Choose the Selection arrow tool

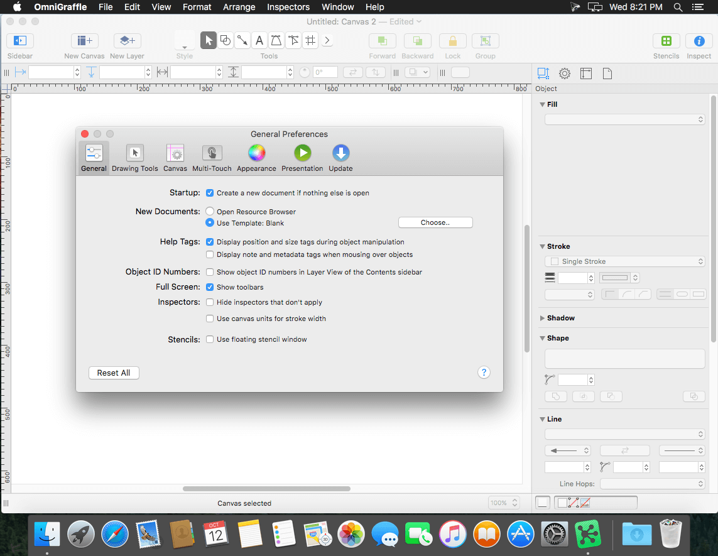(209, 40)
